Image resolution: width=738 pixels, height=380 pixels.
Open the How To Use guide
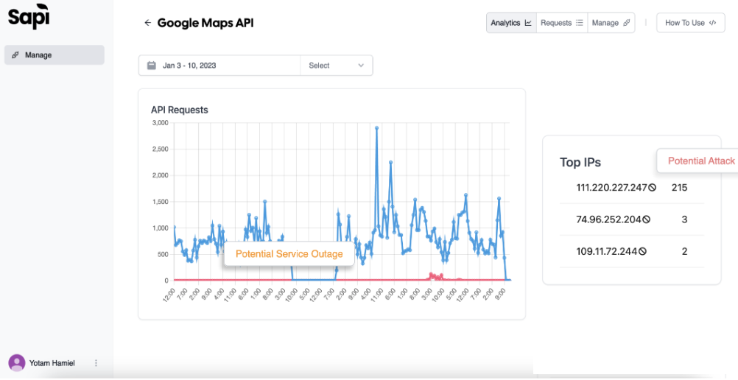point(690,23)
